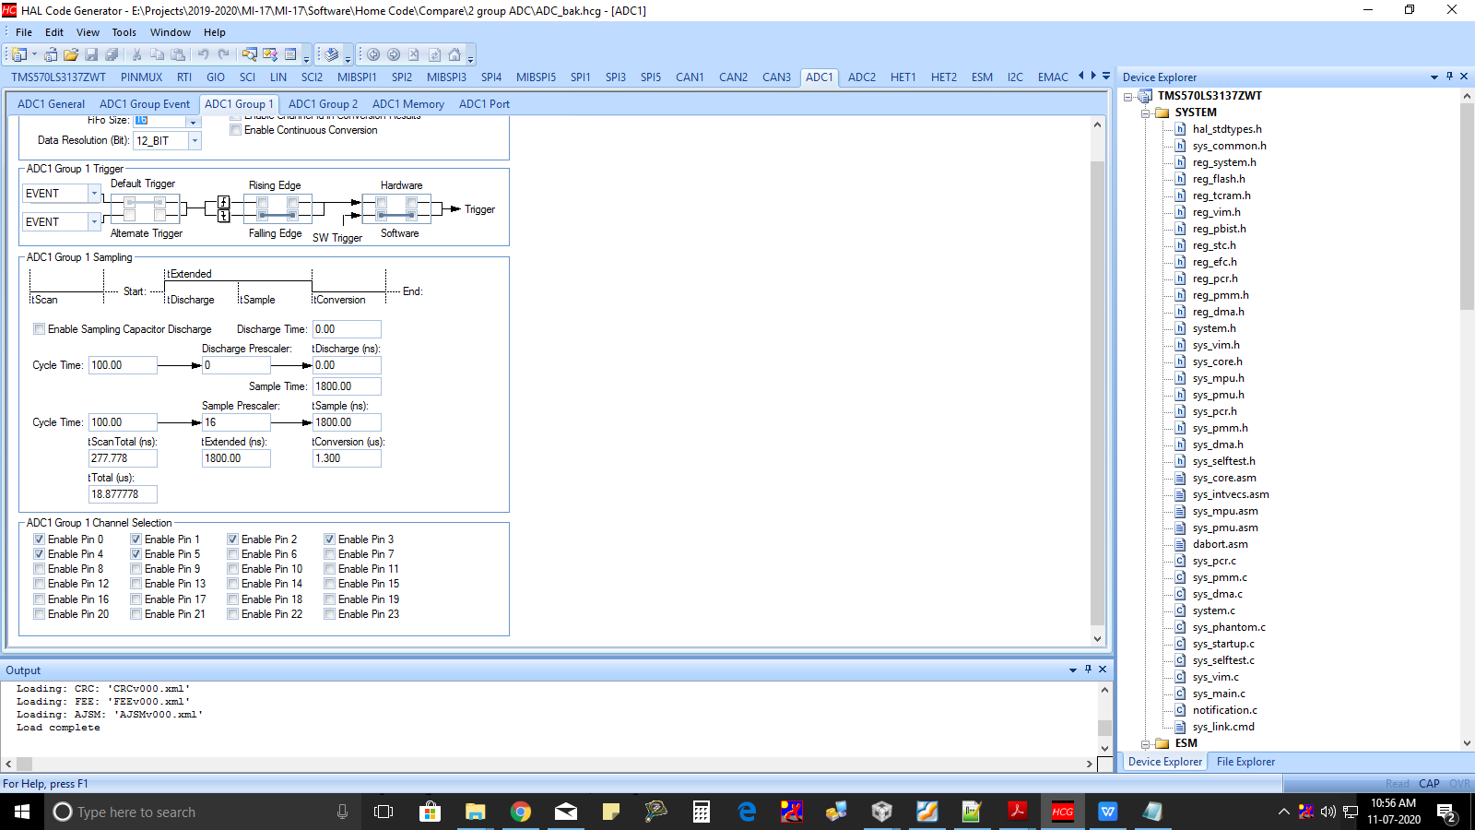Click the Sample Prescaler input field
This screenshot has width=1475, height=830.
click(x=236, y=422)
